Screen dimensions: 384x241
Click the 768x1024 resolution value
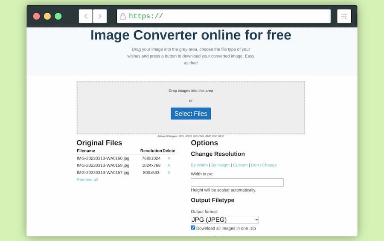point(151,158)
